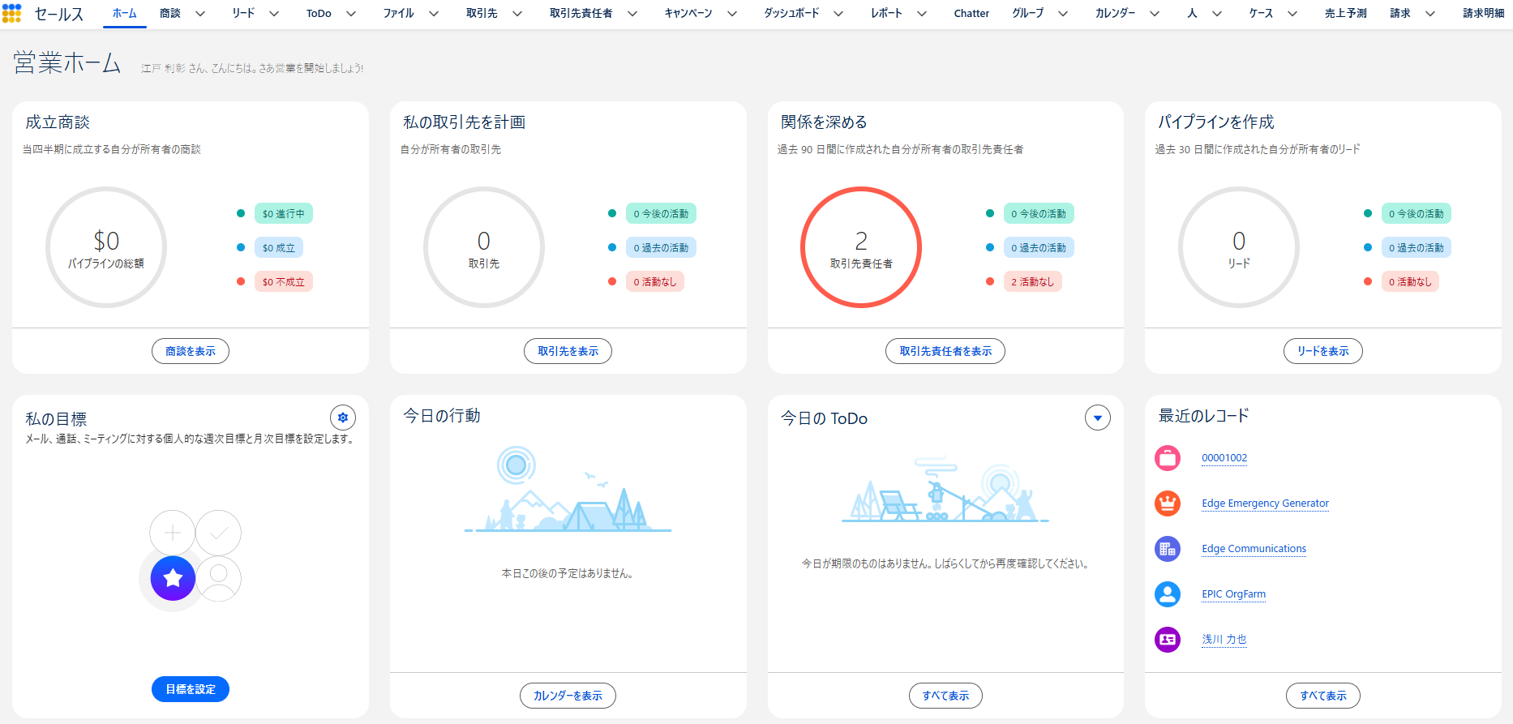Open the 00001002 record link

click(x=1224, y=458)
